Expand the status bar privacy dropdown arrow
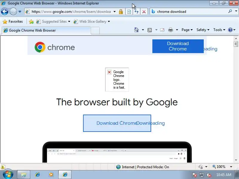Viewport: 239px width, 179px height. (206, 167)
